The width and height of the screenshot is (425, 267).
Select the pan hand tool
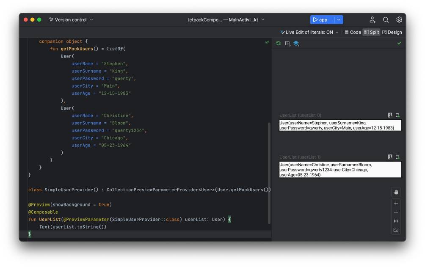coord(396,192)
